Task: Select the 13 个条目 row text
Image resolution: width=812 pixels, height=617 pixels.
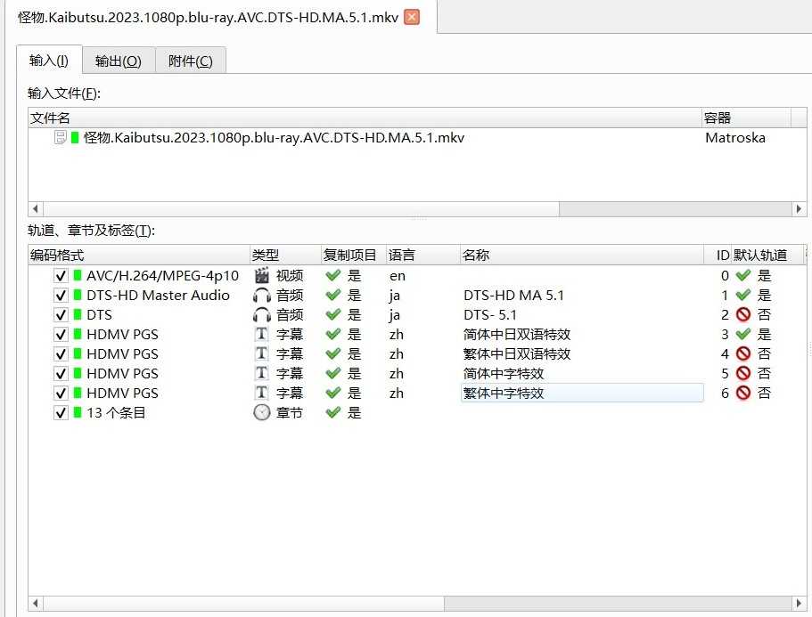Action: [x=116, y=413]
